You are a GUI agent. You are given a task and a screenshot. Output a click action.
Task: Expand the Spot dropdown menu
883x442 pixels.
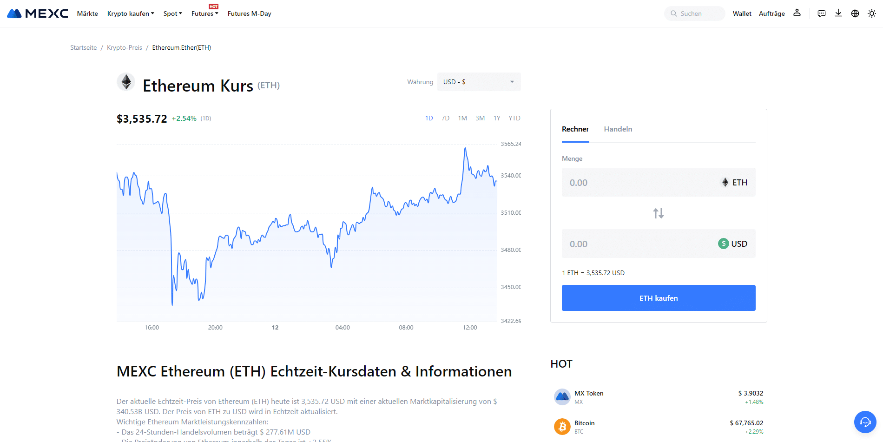coord(173,13)
